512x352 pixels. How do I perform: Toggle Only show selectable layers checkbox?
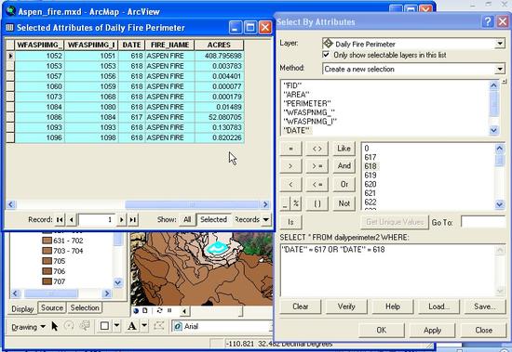point(326,55)
